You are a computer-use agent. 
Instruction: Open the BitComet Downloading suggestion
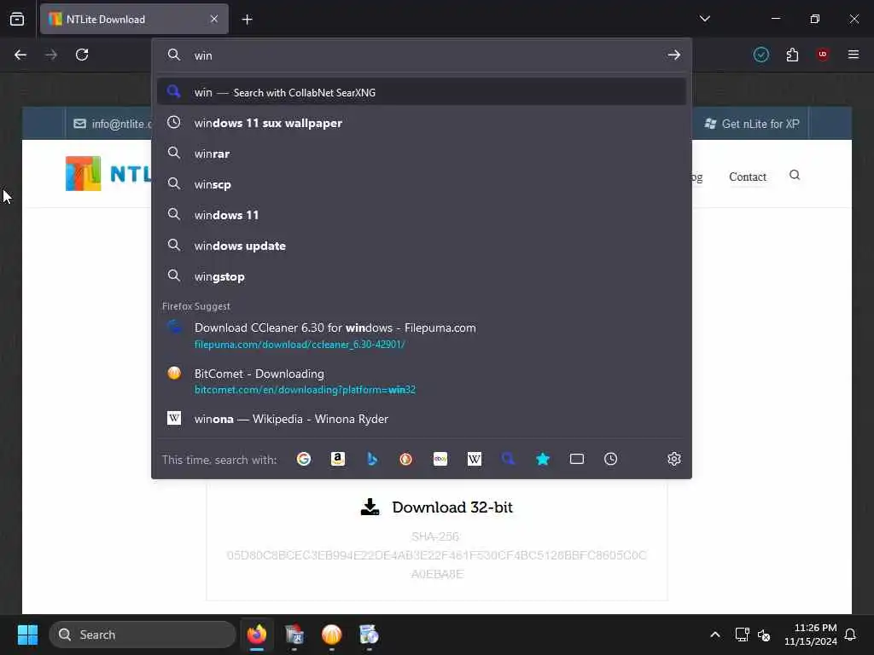tap(422, 381)
